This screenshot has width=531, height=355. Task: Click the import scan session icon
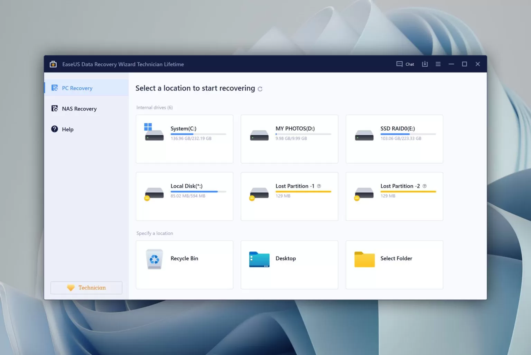coord(425,64)
